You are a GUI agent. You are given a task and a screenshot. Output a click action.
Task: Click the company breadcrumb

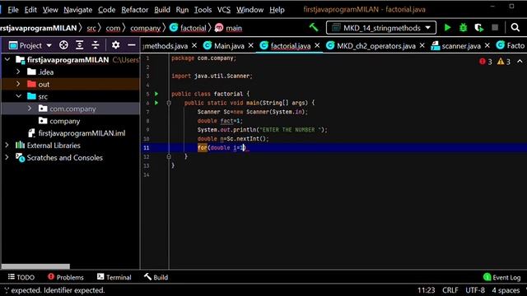click(x=146, y=28)
